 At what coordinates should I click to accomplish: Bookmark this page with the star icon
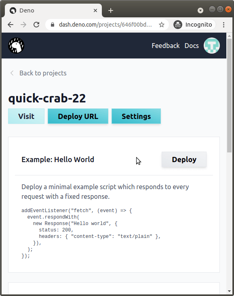coord(161,25)
